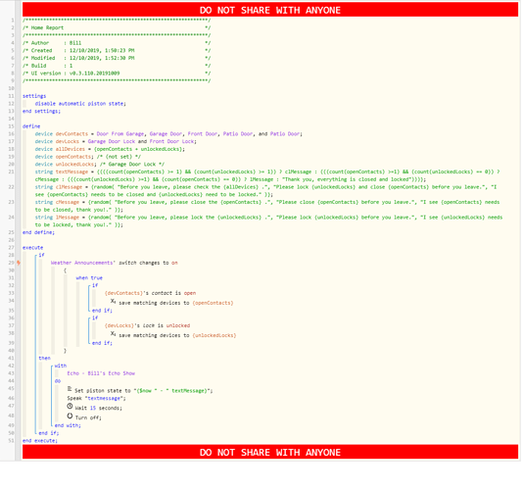Screen dimensions: 524x490
Task: Click the variable icon before unlockedLocks save action
Action: click(x=113, y=334)
